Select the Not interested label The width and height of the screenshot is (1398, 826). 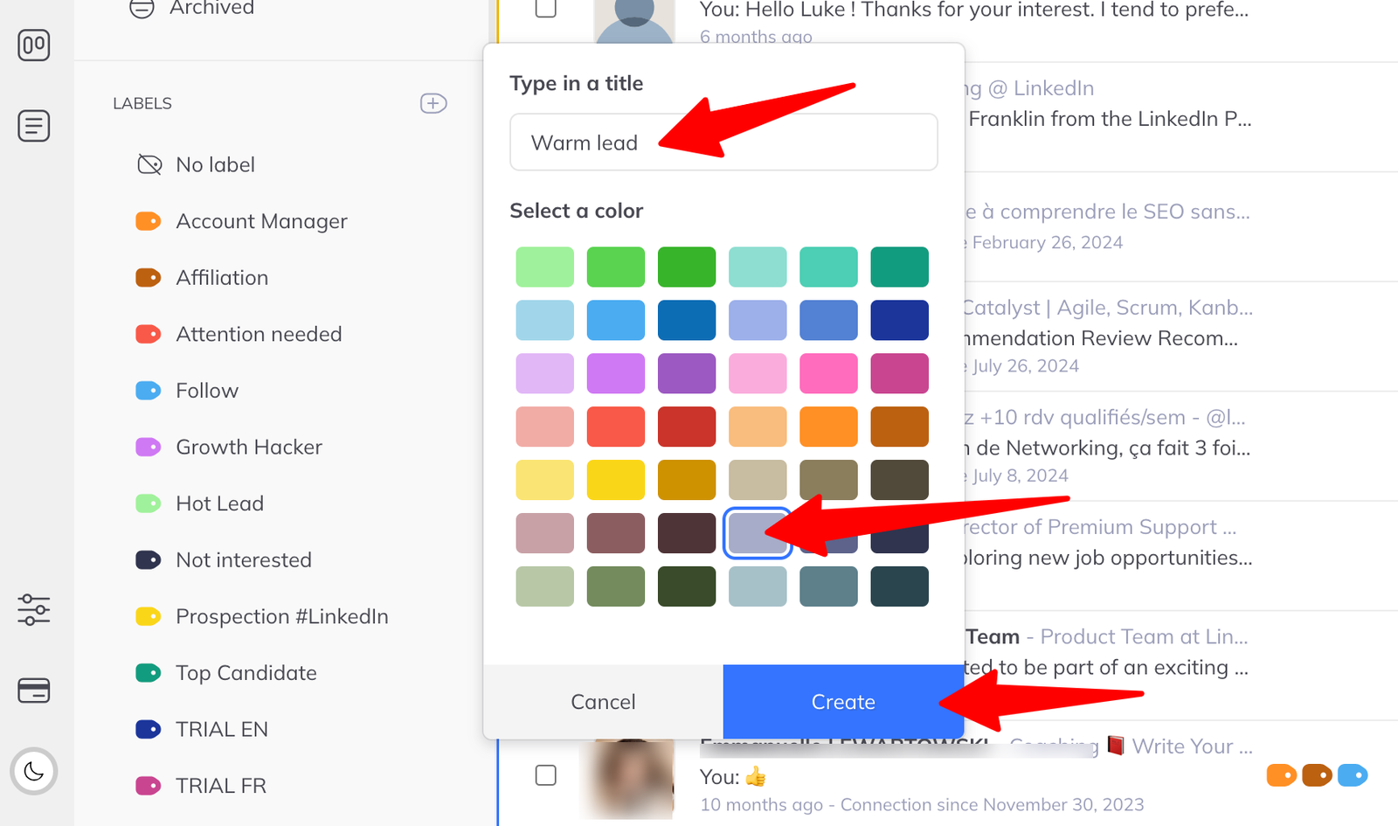click(224, 559)
